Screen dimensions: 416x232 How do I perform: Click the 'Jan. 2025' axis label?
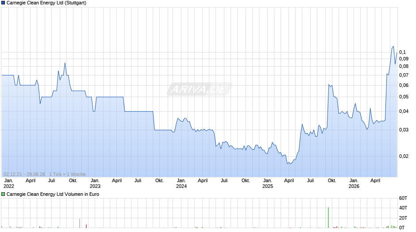268,183
